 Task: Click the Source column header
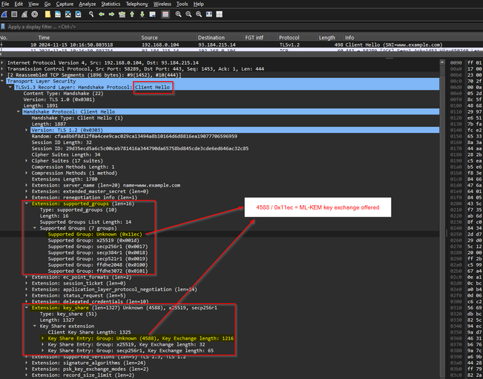pos(149,37)
